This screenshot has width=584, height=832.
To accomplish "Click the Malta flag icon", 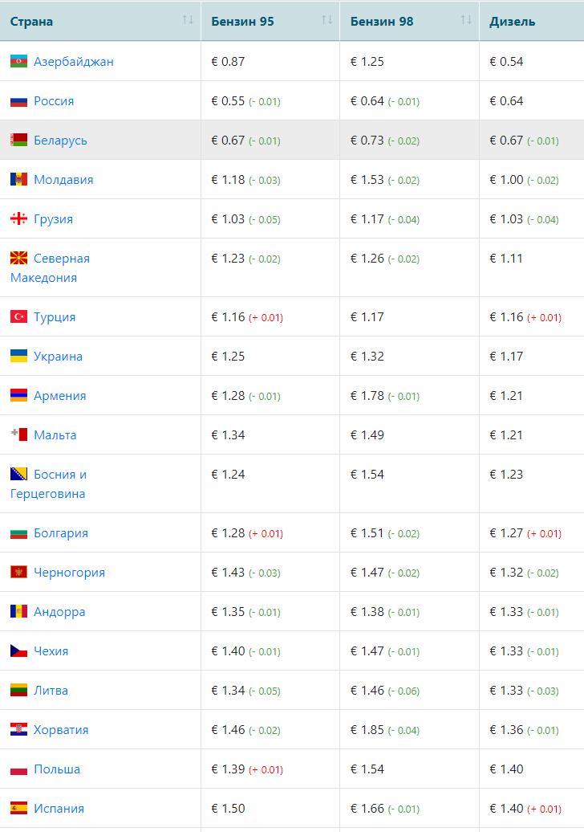I will pos(19,435).
